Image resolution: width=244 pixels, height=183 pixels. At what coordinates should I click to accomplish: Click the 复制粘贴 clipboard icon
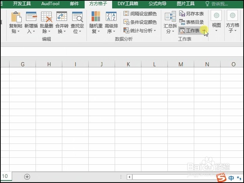pos(16,16)
